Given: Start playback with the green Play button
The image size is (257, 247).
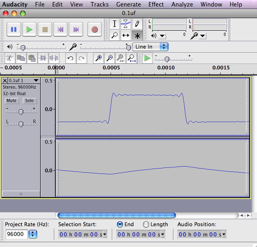Looking at the screenshot, I should [29, 29].
